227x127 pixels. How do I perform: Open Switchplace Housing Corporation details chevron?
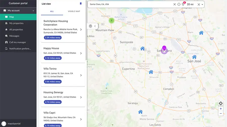point(81,29)
